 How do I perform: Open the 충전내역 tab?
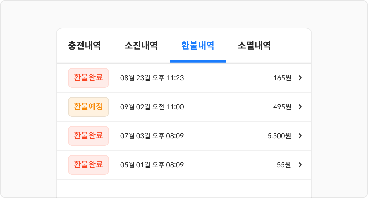[x=85, y=46]
